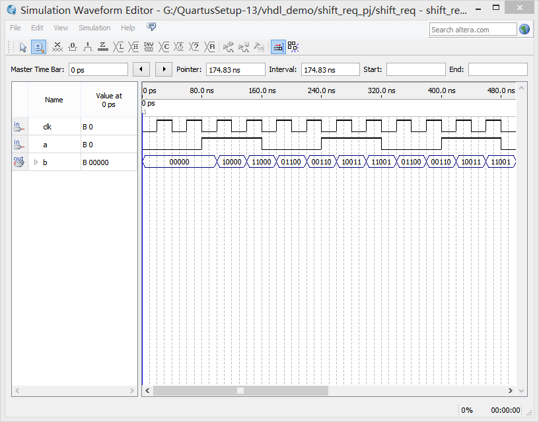
Task: Click the Start time field
Action: 416,70
